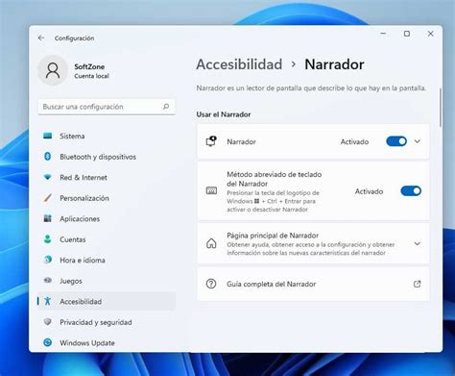The width and height of the screenshot is (455, 376).
Task: Click the Cuentas person icon
Action: (x=48, y=239)
